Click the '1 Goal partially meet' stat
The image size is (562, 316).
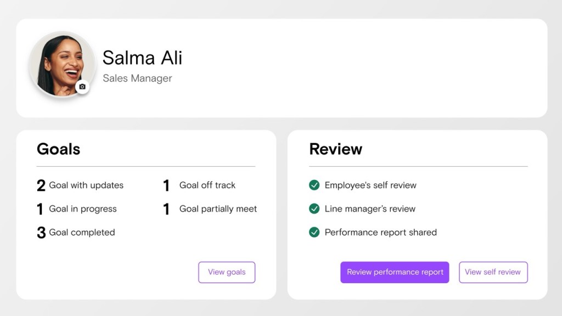click(x=210, y=209)
